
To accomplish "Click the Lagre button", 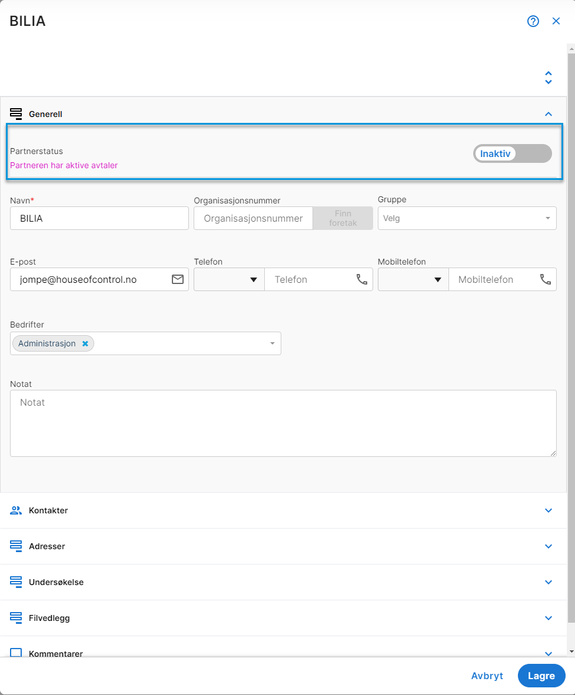I will 541,676.
